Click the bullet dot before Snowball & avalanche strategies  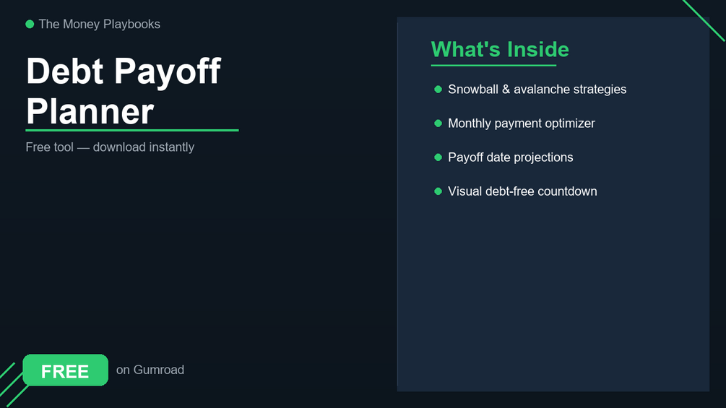pyautogui.click(x=438, y=90)
